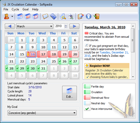Click the Edit... cycle parameters button
The image size is (140, 123).
pos(69,93)
